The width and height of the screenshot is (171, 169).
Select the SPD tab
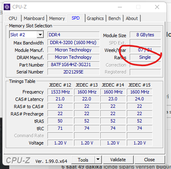pyautogui.click(x=76, y=18)
